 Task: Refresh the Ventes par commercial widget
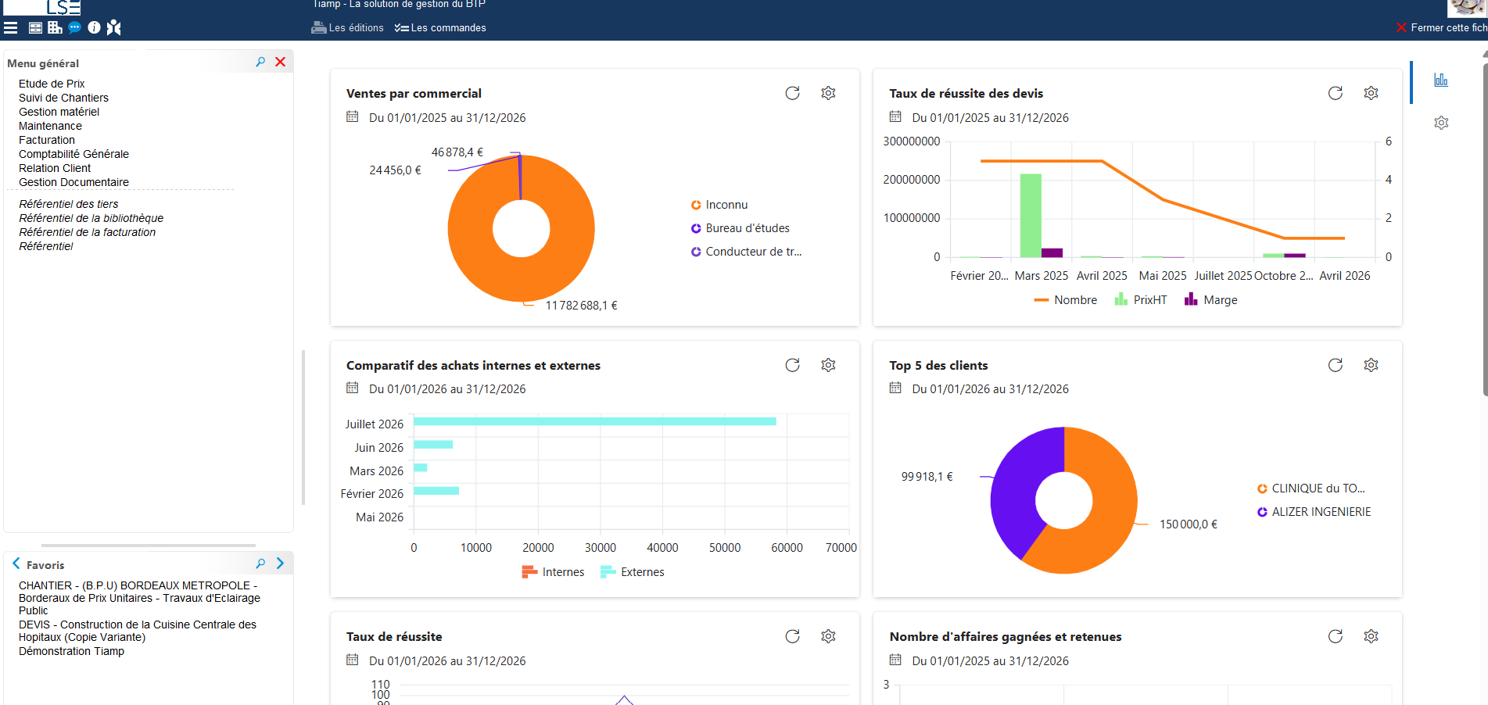792,93
